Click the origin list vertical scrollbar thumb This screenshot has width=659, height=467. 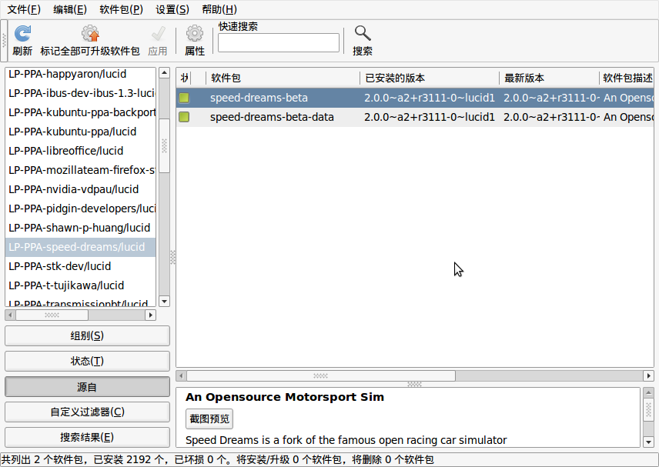pos(164,145)
